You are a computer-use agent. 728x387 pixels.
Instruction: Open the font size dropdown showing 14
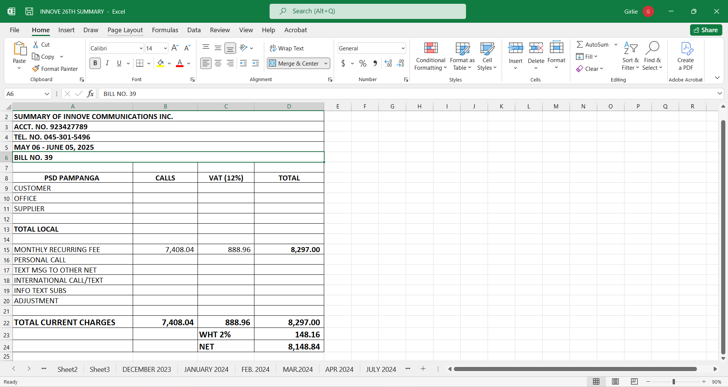point(165,49)
